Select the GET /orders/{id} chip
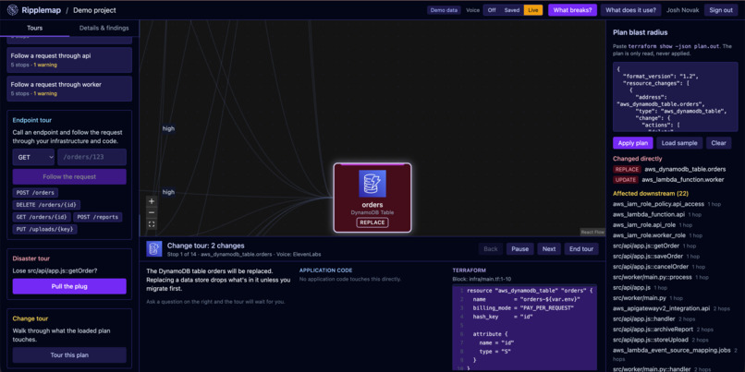745x372 pixels. pyautogui.click(x=42, y=217)
